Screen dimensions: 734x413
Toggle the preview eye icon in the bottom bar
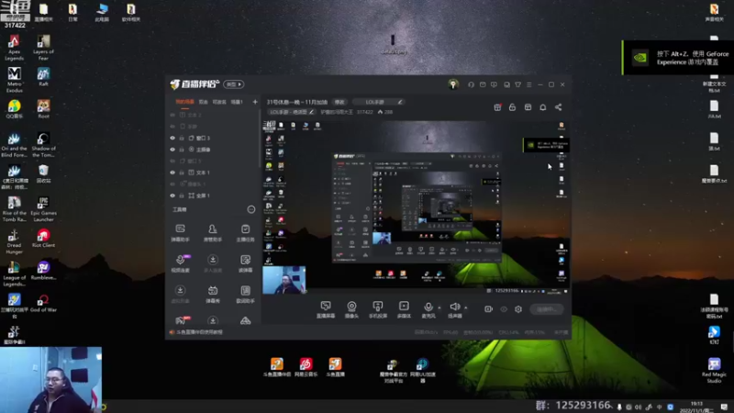point(504,309)
